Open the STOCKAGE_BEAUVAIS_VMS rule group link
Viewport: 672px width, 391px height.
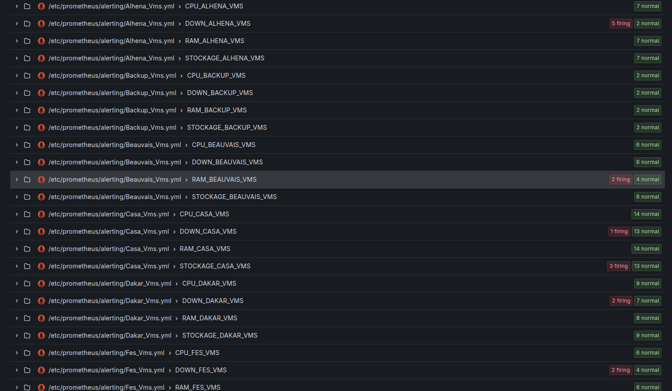(234, 196)
